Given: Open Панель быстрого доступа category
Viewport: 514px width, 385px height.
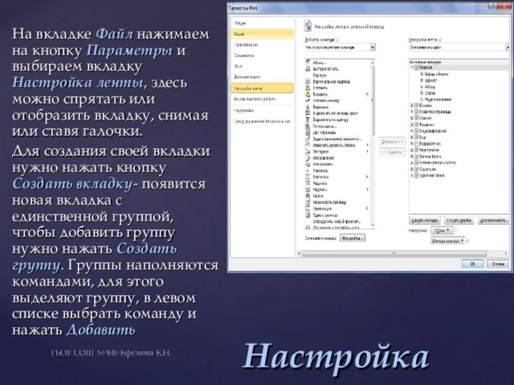Looking at the screenshot, I should [262, 99].
